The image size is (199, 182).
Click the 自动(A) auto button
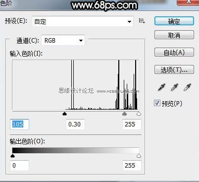[174, 52]
